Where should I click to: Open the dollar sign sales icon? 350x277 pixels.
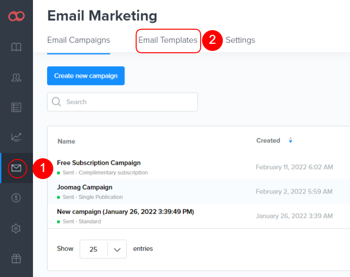coord(16,198)
